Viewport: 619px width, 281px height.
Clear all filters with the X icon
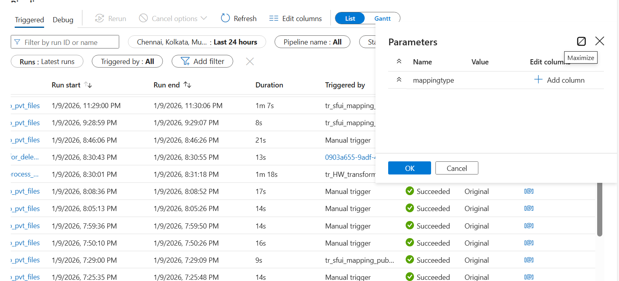(250, 61)
